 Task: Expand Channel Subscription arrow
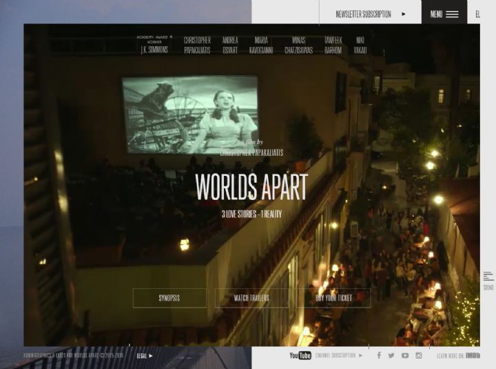360,356
